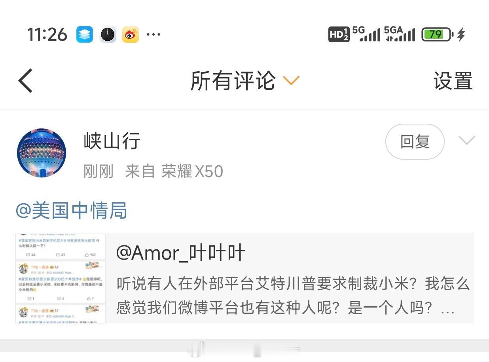Open the quoted post screenshot thumbnail
The height and width of the screenshot is (362, 489).
(x=61, y=279)
